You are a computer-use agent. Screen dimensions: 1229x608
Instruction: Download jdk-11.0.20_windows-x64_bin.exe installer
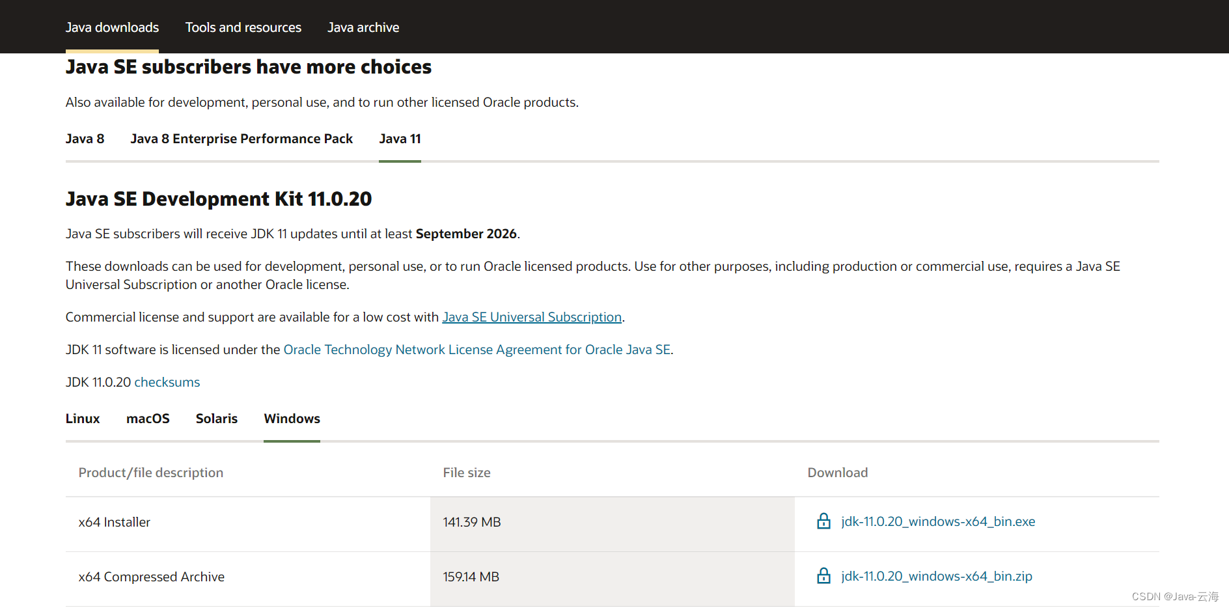(x=937, y=521)
